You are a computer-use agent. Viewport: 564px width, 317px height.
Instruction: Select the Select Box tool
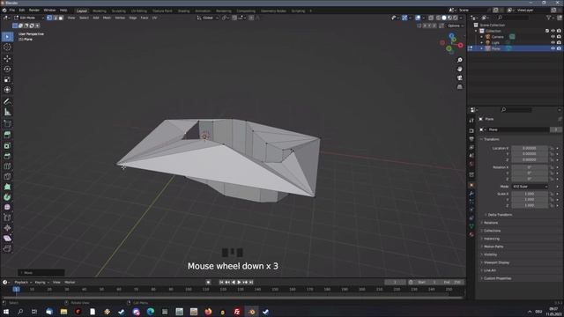tap(7, 37)
